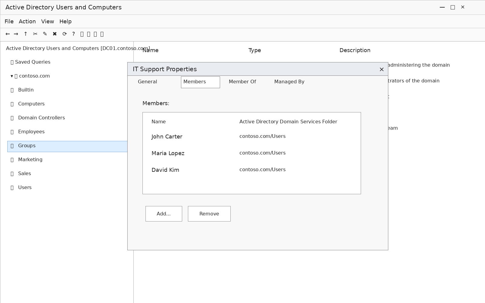Click the pencil edit icon in toolbar
This screenshot has width=485, height=303.
click(x=45, y=34)
